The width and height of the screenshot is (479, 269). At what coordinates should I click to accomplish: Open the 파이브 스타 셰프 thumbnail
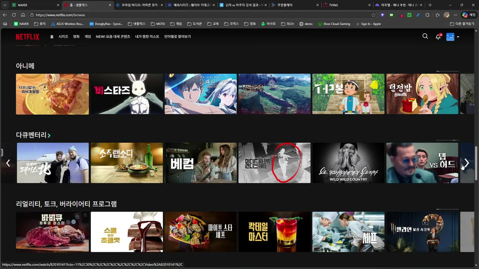[x=201, y=232]
